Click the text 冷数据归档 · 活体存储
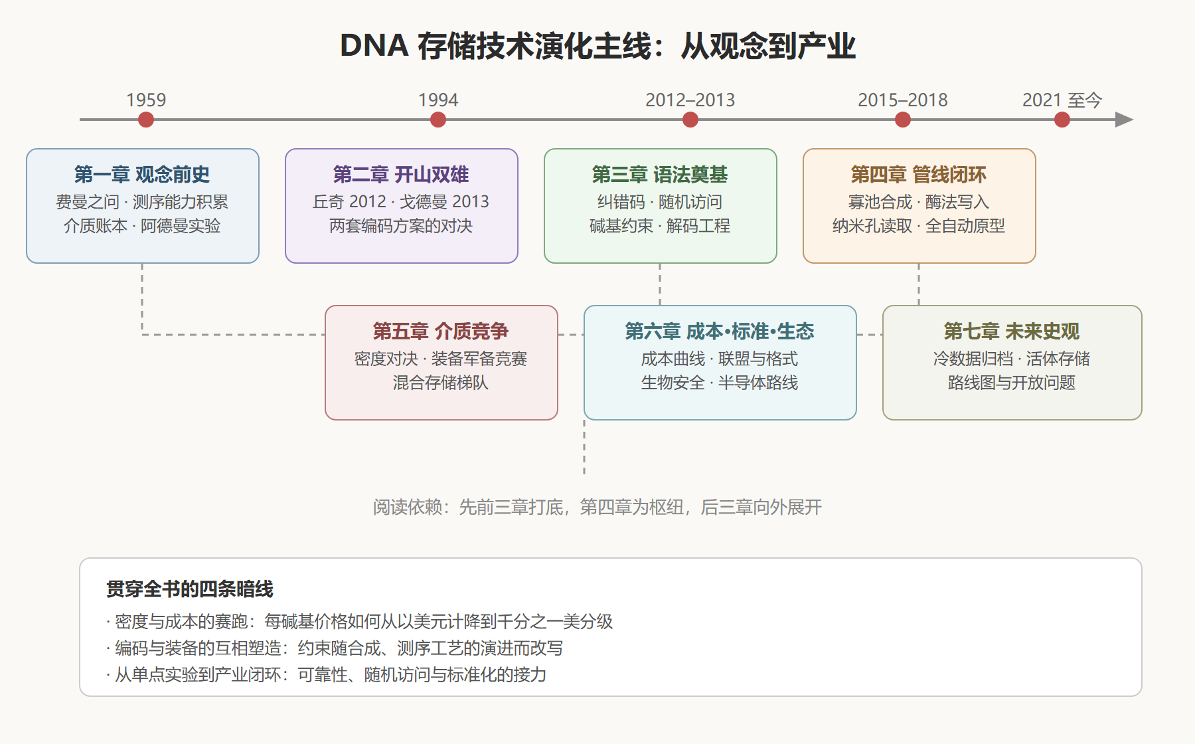 [x=1012, y=359]
